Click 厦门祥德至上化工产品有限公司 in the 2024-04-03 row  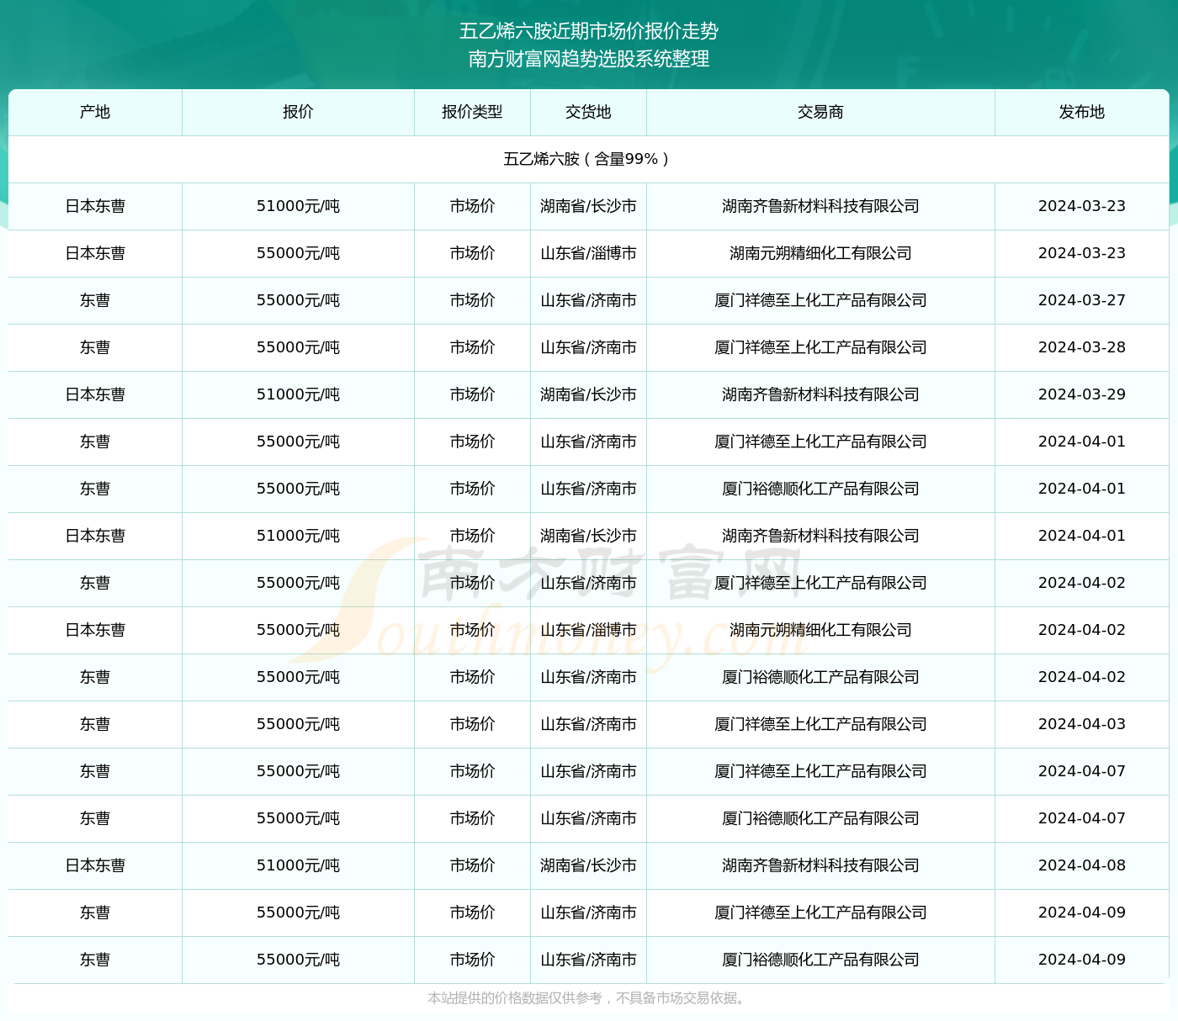coord(820,724)
